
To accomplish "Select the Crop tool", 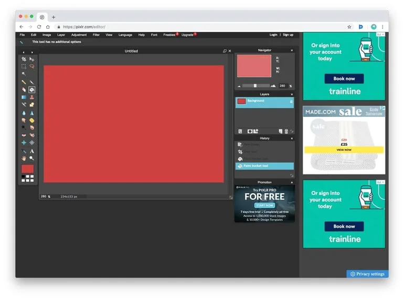I will pyautogui.click(x=24, y=59).
